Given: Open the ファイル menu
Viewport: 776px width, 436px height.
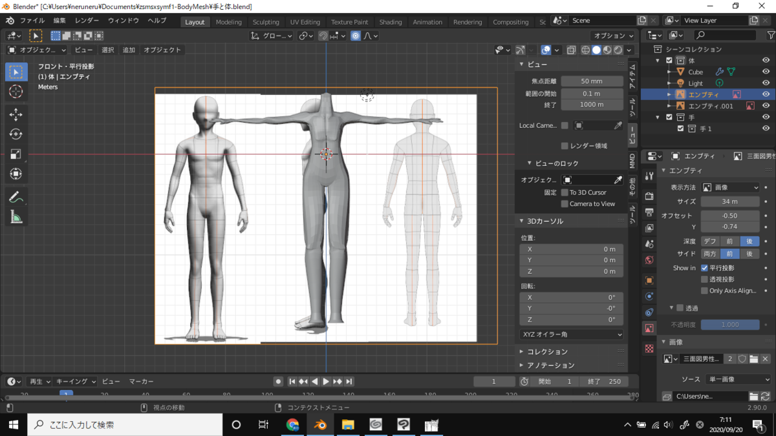Looking at the screenshot, I should pyautogui.click(x=32, y=21).
